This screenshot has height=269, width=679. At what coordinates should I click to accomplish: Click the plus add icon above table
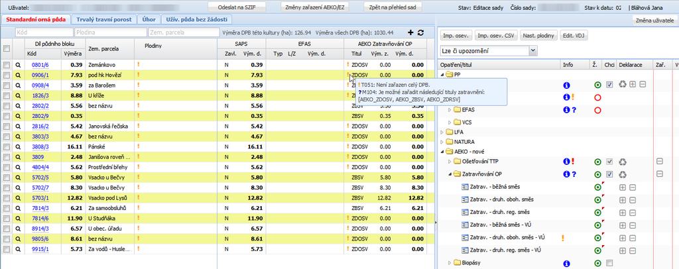(x=411, y=32)
